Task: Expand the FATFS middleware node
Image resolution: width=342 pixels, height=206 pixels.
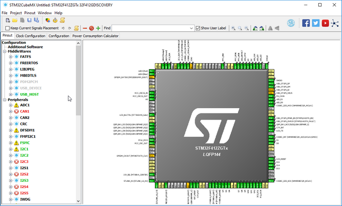Action: [x=10, y=56]
